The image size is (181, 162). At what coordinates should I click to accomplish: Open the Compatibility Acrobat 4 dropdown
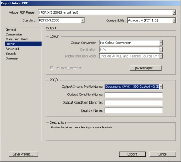point(152,20)
